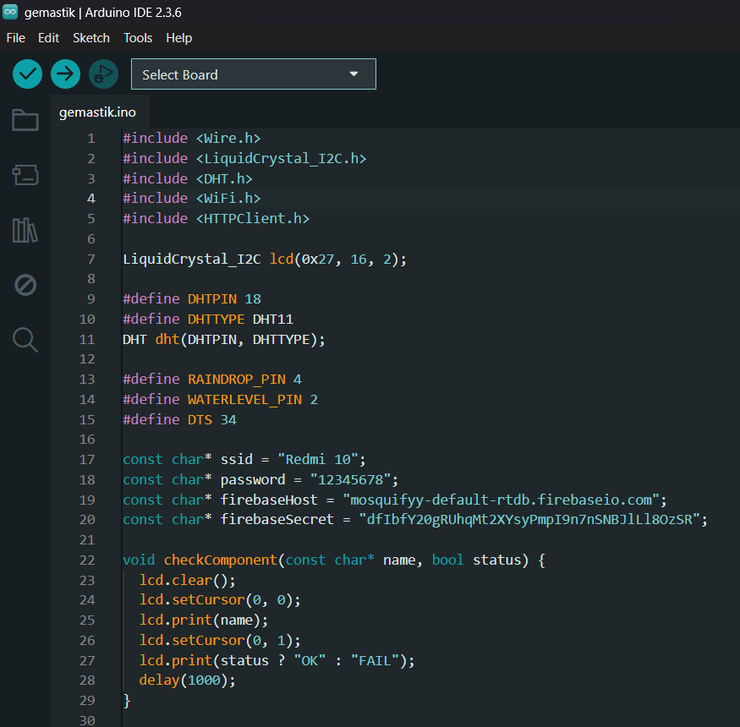Image resolution: width=740 pixels, height=727 pixels.
Task: Open the Sketch menu
Action: point(91,38)
